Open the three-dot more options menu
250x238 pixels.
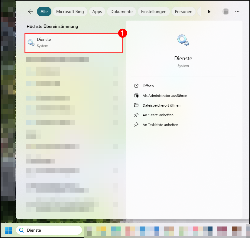tap(237, 12)
